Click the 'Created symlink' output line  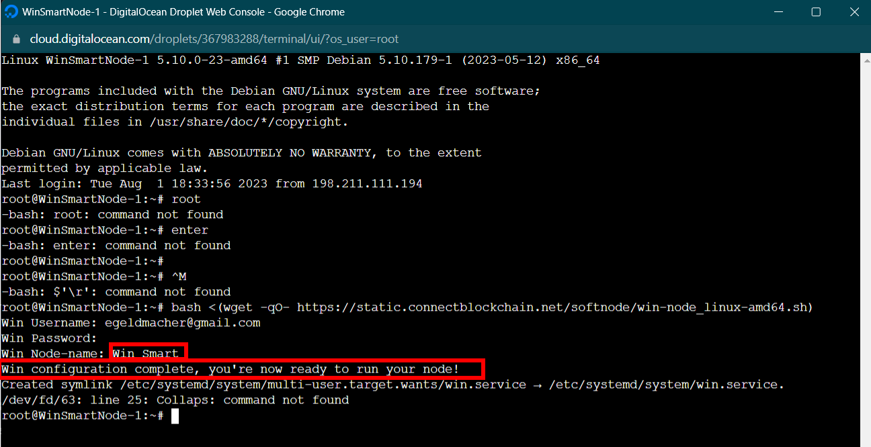click(392, 385)
